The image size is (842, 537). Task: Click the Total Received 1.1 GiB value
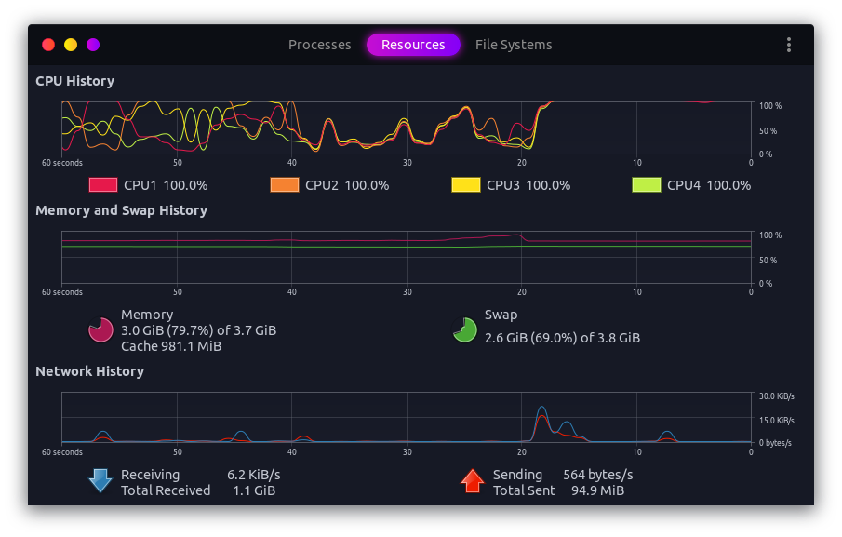[x=254, y=490]
